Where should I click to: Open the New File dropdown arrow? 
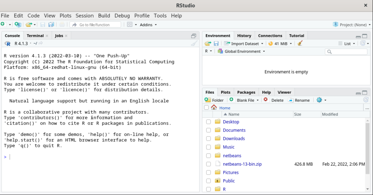point(10,25)
